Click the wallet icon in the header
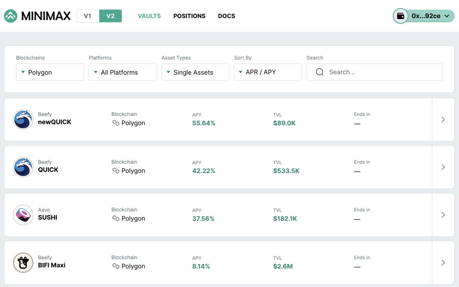 pos(401,16)
